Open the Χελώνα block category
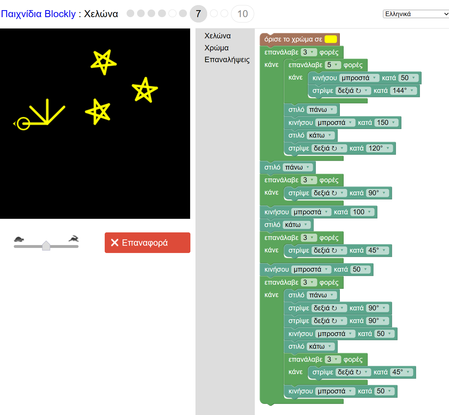The image size is (449, 415). 217,36
